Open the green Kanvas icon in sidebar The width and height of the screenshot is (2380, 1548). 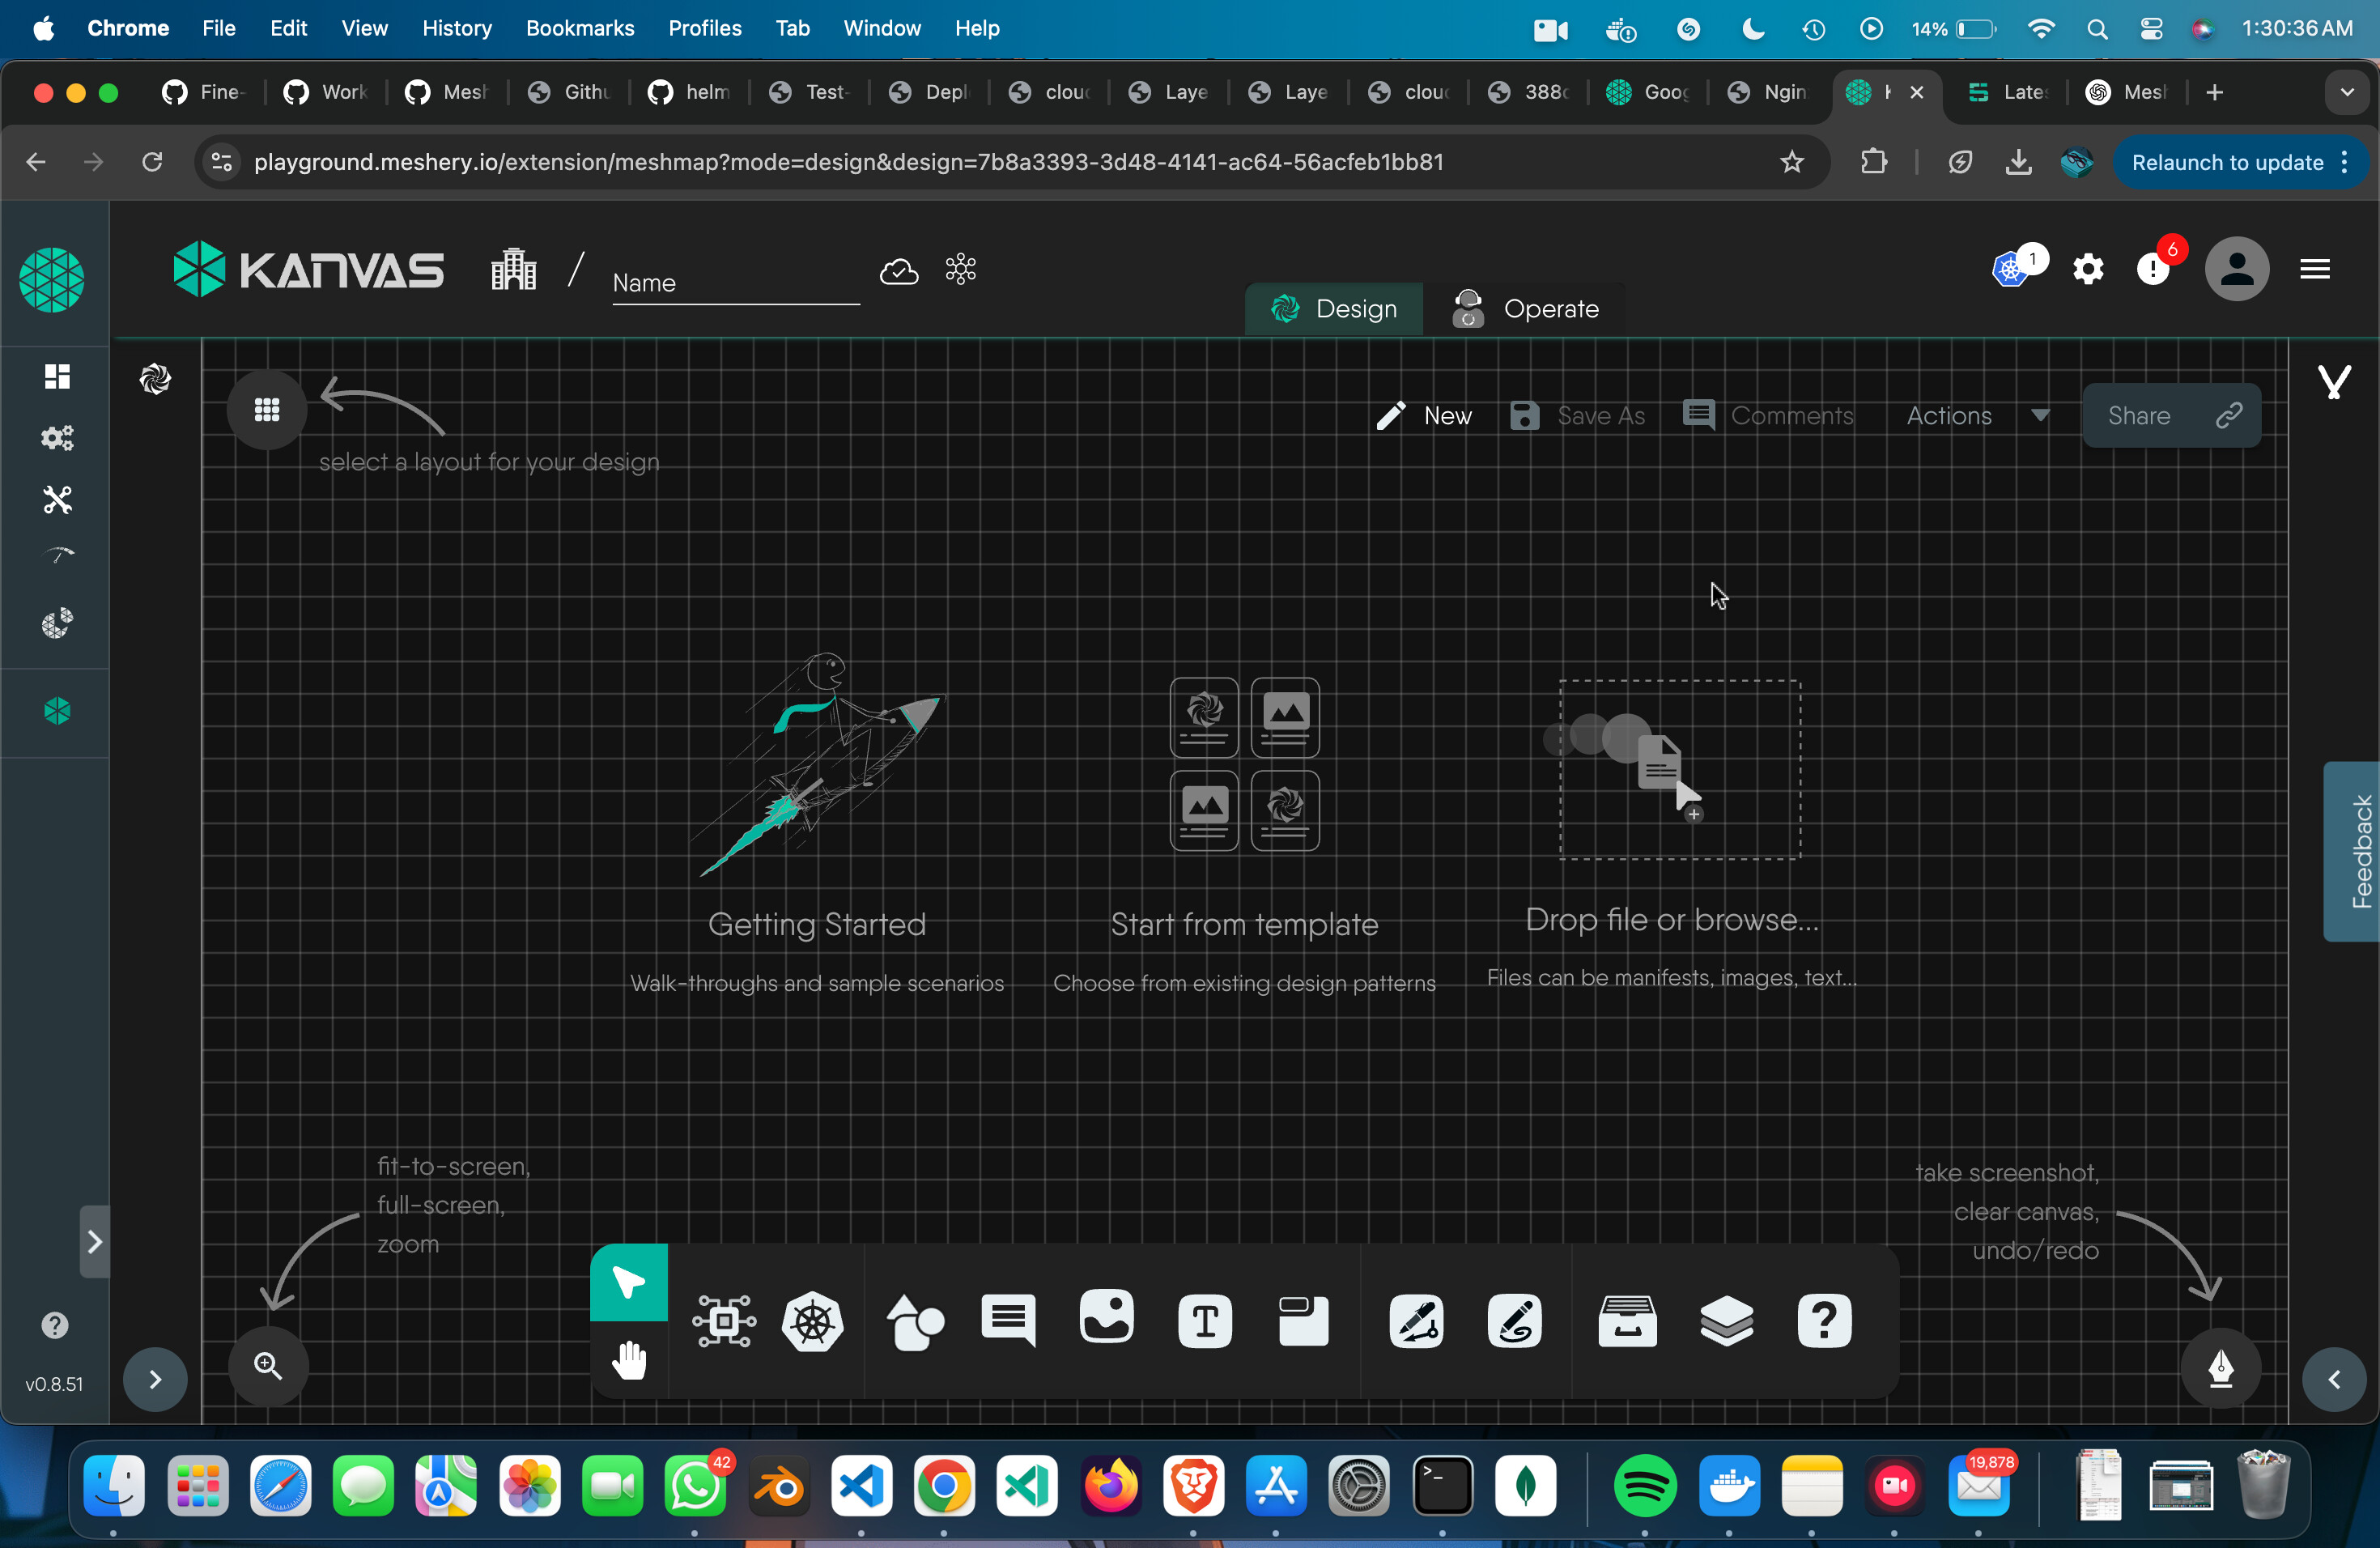point(57,712)
